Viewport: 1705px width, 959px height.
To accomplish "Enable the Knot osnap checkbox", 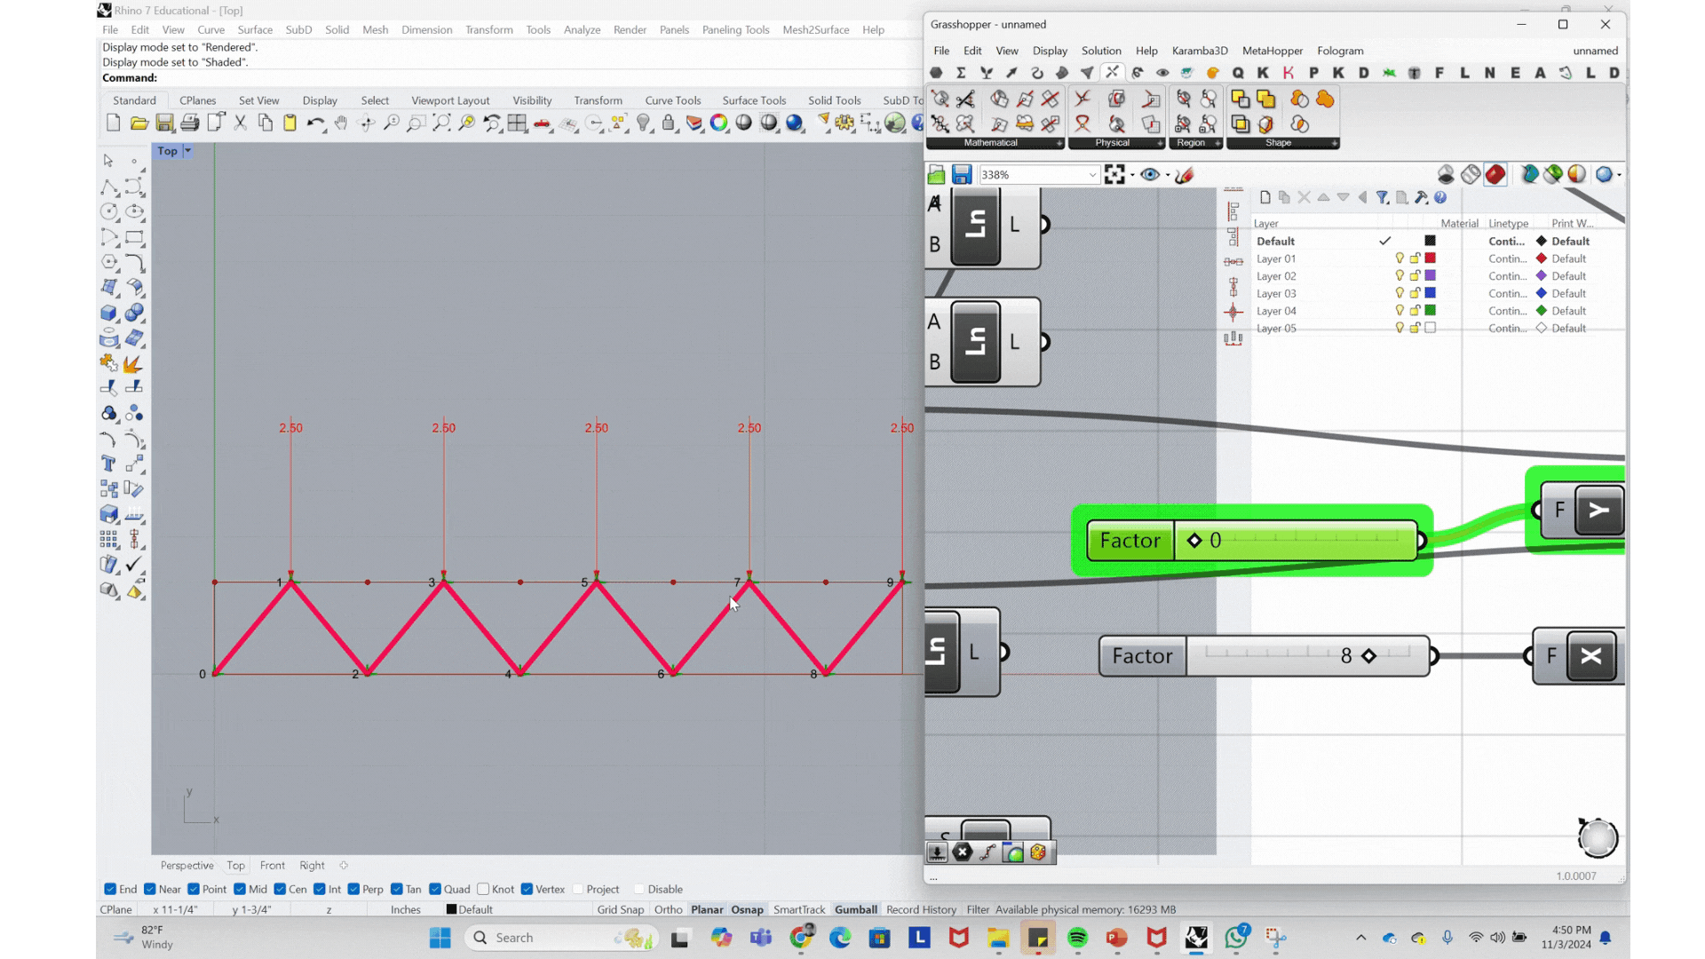I will [483, 889].
